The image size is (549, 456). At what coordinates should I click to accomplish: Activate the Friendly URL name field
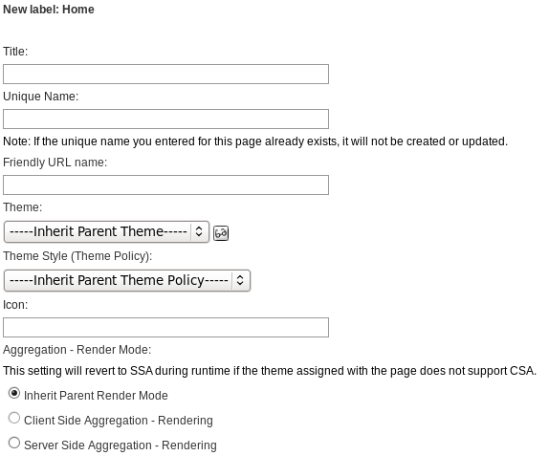[166, 185]
